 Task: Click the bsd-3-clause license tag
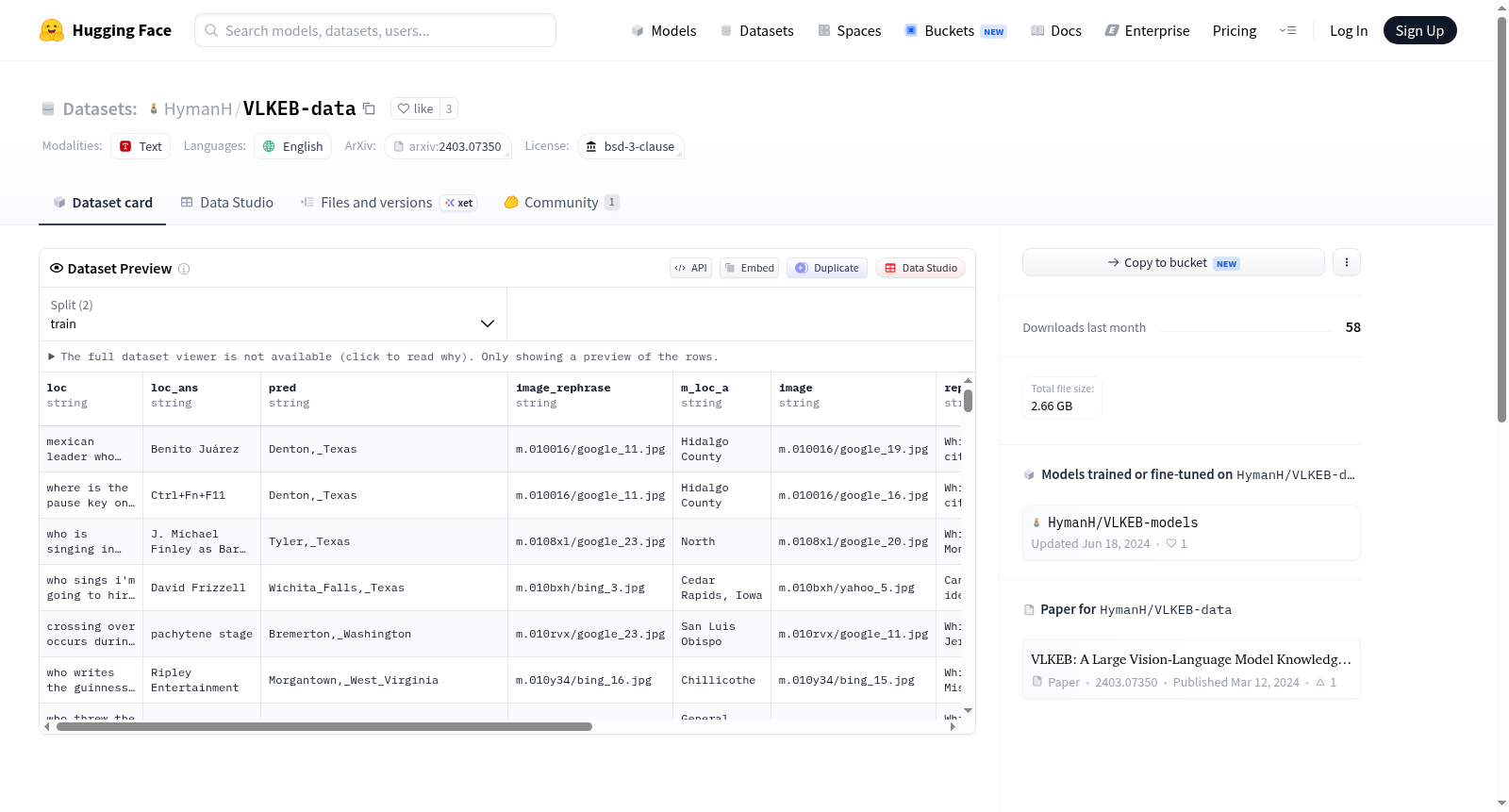[630, 146]
